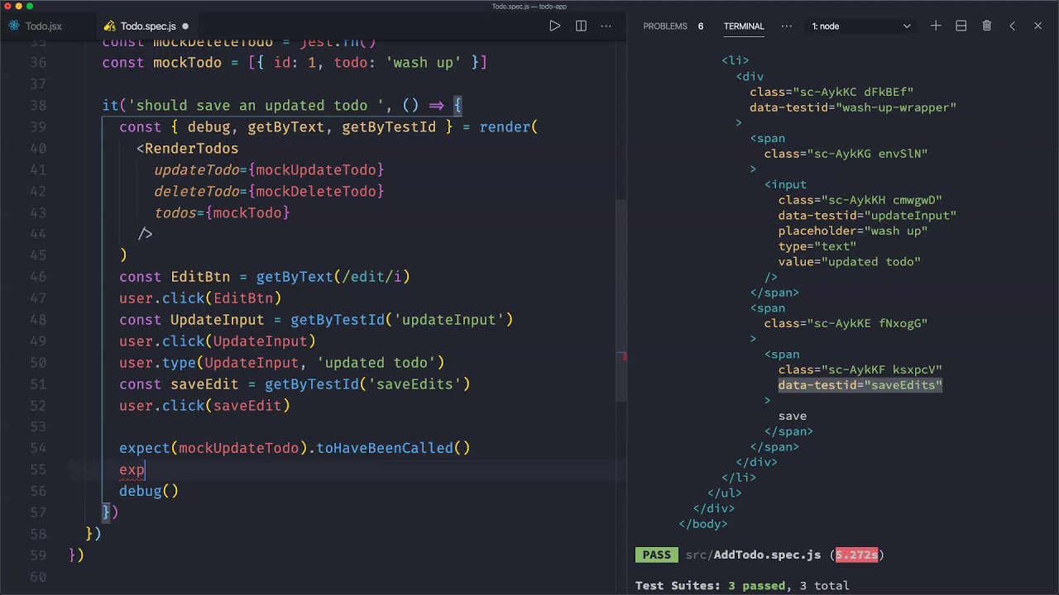The width and height of the screenshot is (1059, 595).
Task: Click 'saveEdits' string on line 51
Action: (x=414, y=384)
